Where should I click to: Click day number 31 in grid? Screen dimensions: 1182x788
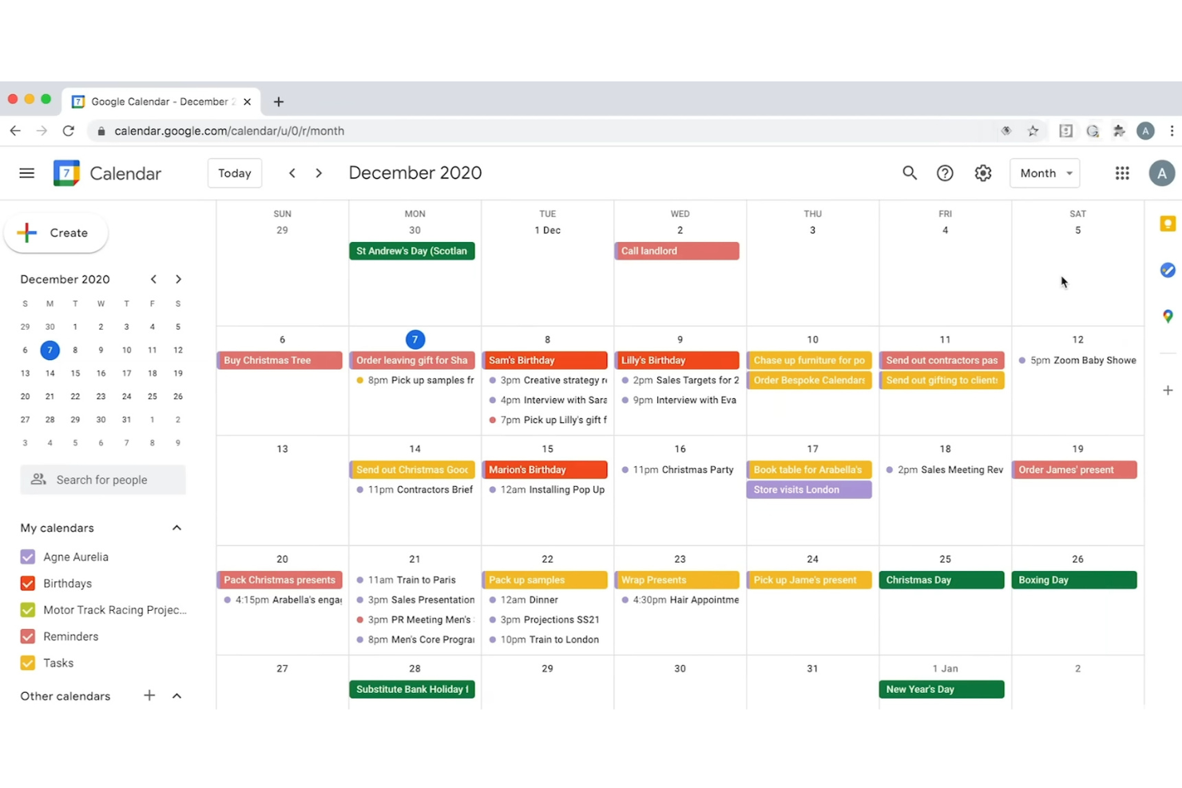coord(812,668)
